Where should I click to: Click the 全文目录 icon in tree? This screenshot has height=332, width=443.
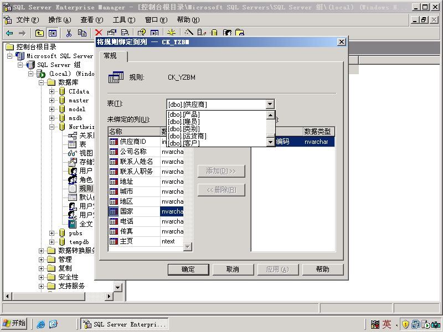[73, 224]
